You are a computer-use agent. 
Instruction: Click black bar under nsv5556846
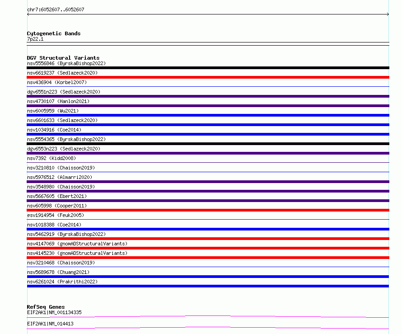(208, 68)
